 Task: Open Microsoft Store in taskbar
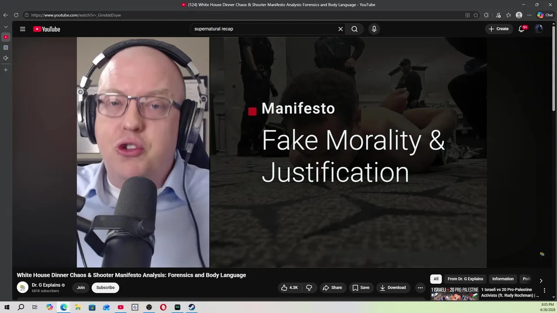[92, 307]
